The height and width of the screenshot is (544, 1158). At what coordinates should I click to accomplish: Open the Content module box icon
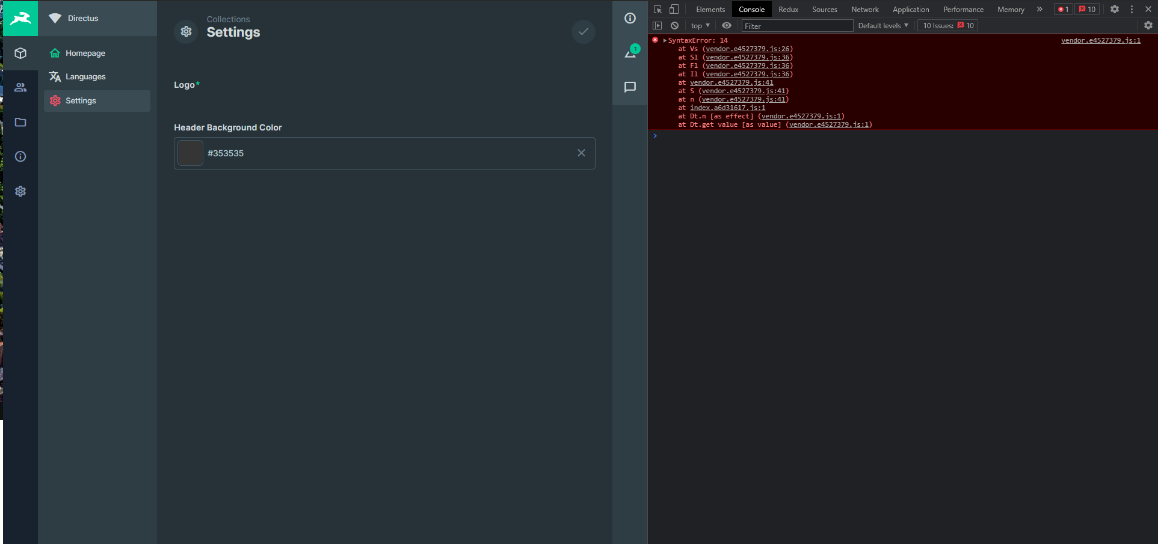click(20, 53)
